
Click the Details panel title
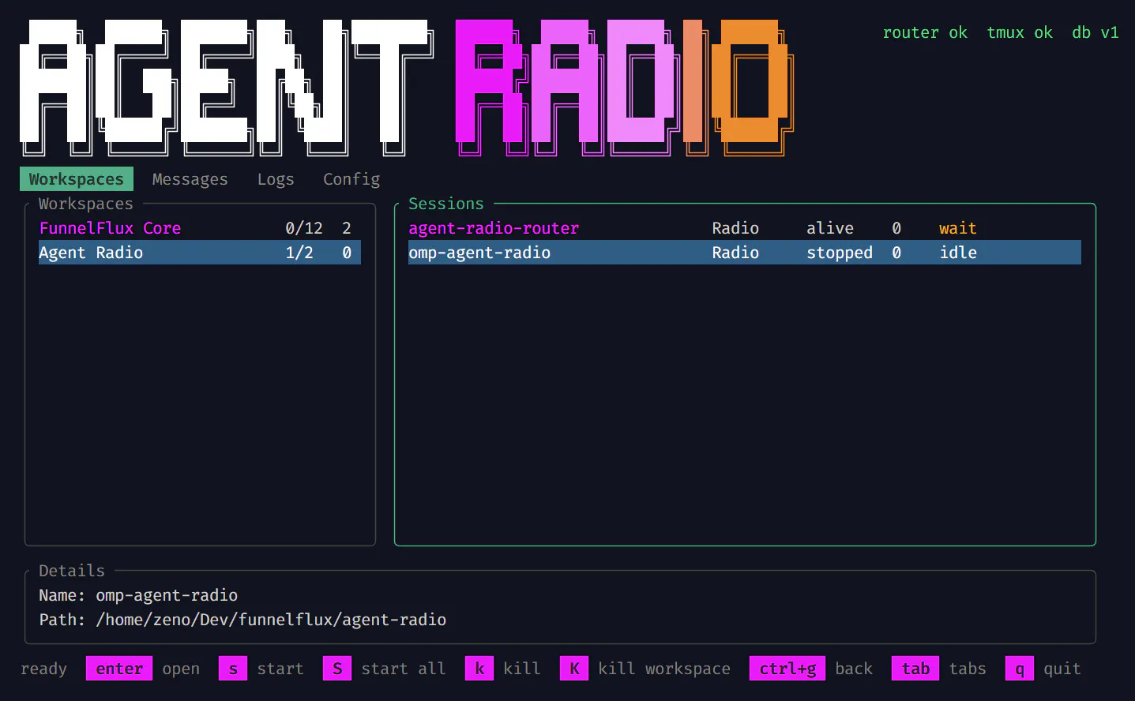tap(72, 571)
